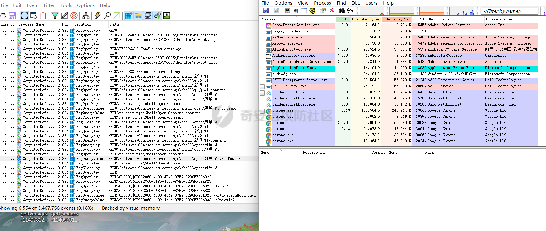The image size is (546, 231).
Task: Open System Information in Process Explorer
Action: (x=287, y=11)
